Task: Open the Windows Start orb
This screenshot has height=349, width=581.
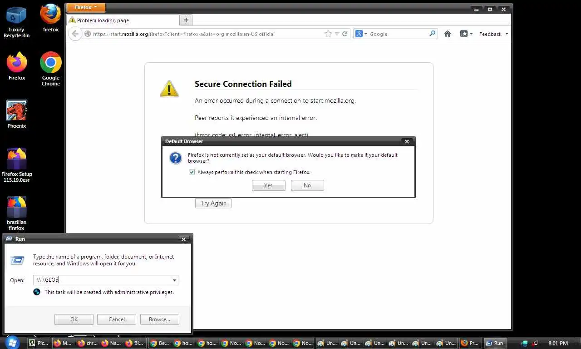Action: [x=11, y=343]
